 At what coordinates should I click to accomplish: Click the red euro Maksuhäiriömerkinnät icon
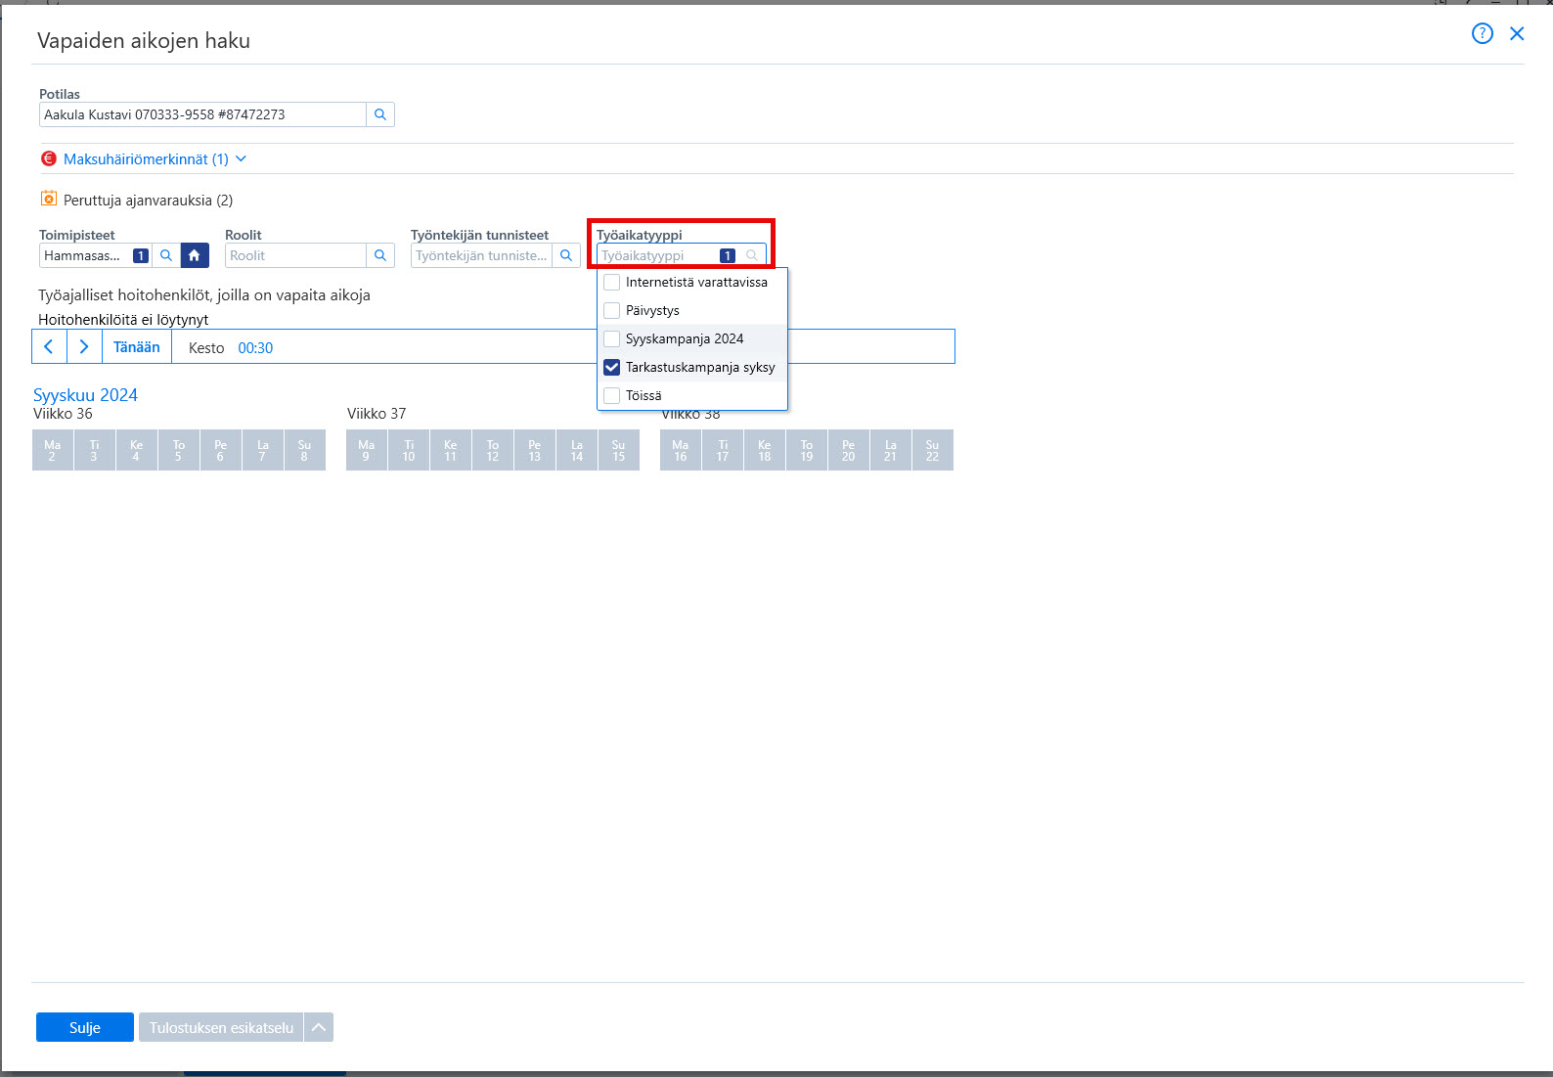(49, 158)
